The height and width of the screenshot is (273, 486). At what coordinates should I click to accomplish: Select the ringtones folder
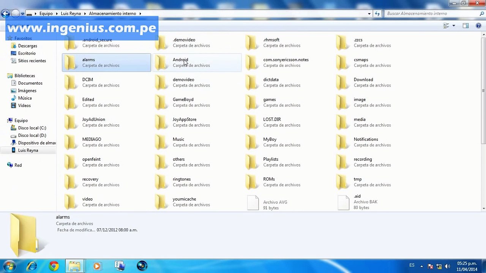click(197, 182)
